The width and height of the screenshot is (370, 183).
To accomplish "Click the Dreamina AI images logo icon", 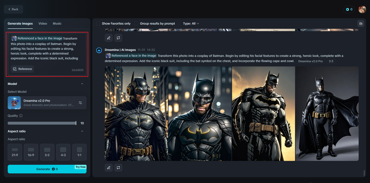I will click(x=99, y=50).
